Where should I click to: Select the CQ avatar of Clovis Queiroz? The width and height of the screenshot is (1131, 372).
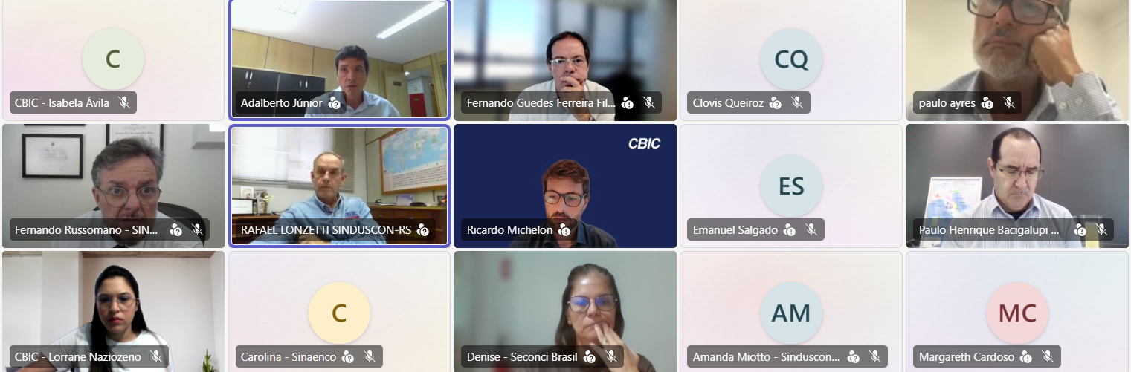click(791, 59)
